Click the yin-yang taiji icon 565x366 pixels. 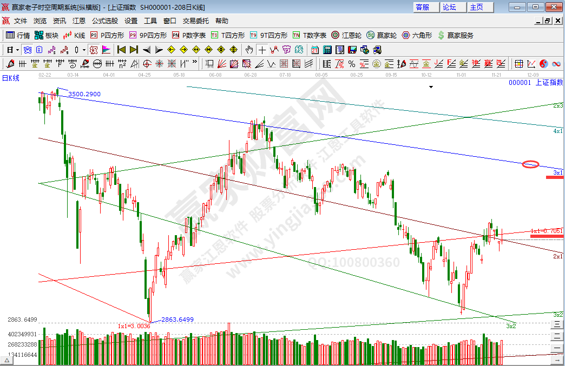(544, 64)
